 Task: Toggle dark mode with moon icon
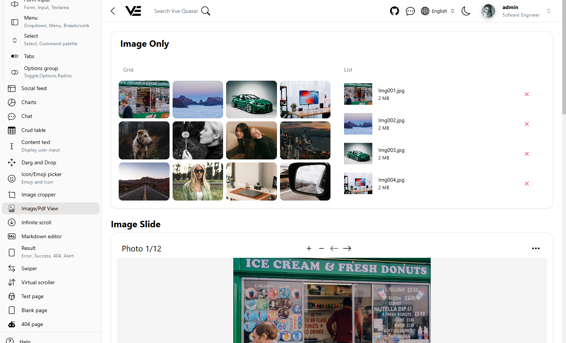pyautogui.click(x=466, y=11)
